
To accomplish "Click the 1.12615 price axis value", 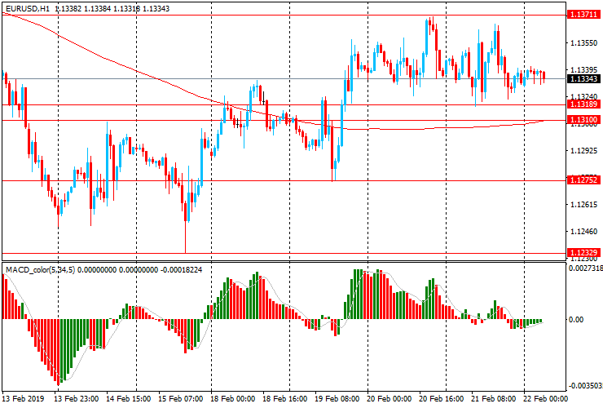I will pyautogui.click(x=583, y=204).
